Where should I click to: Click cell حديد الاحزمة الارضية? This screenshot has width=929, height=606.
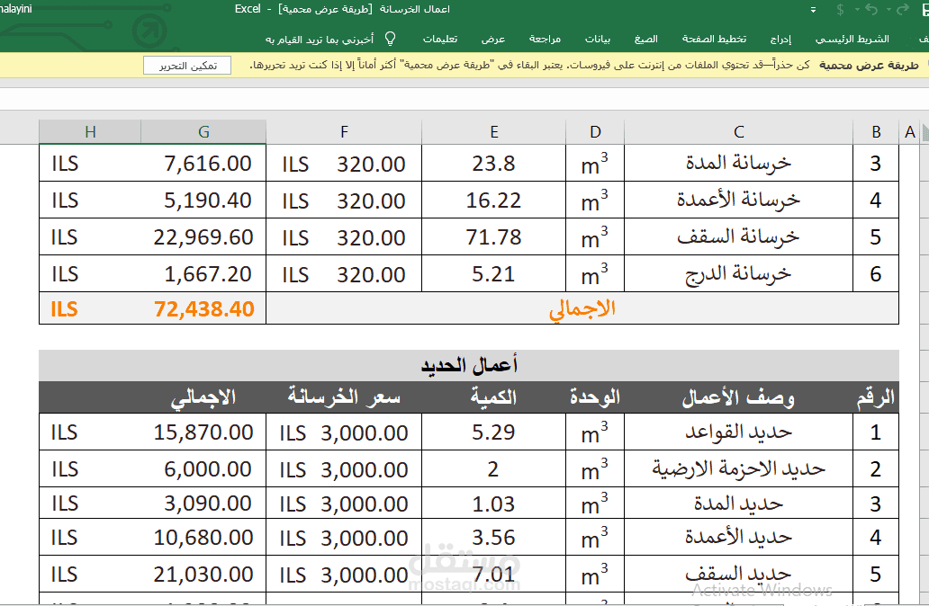click(x=739, y=468)
